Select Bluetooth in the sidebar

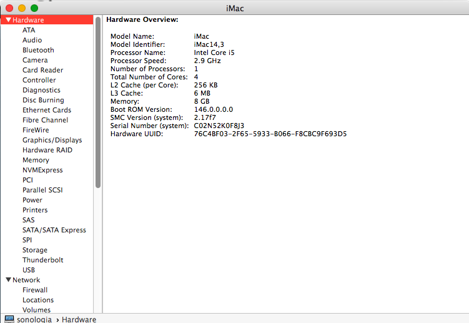pyautogui.click(x=38, y=50)
